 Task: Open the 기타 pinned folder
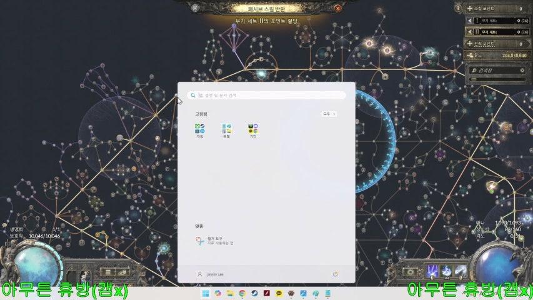252,130
